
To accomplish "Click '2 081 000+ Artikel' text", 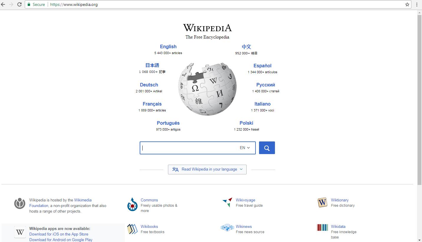I will tap(149, 91).
